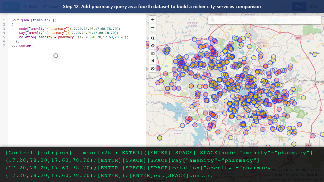Screen dimensions: 324x182
Task: Click the ORR route badge on the map
Action: (168, 93)
